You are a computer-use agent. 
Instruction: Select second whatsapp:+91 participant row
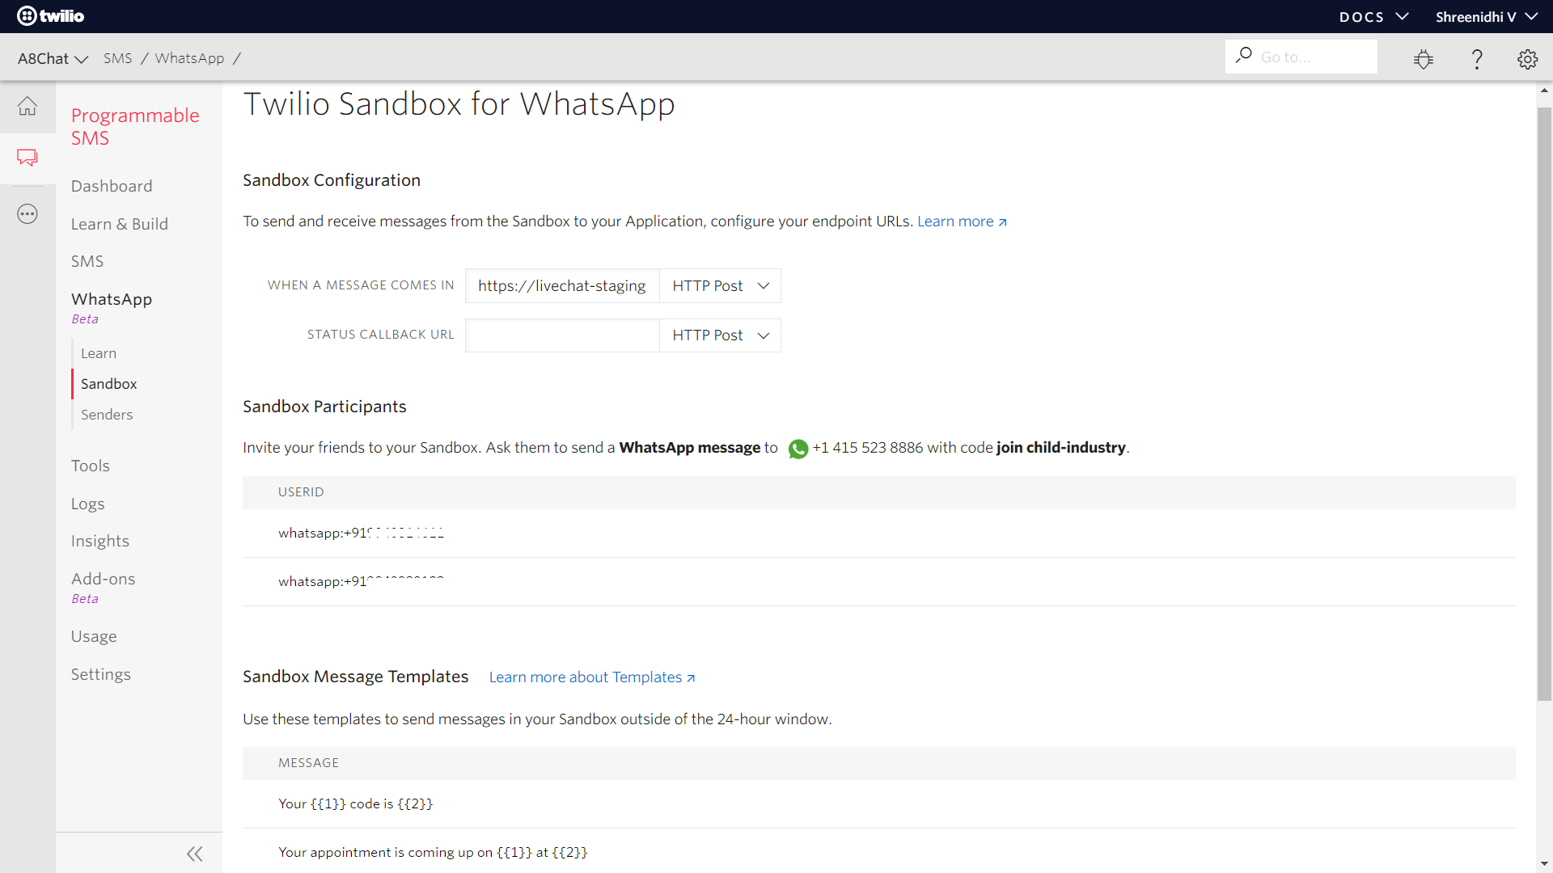point(879,582)
